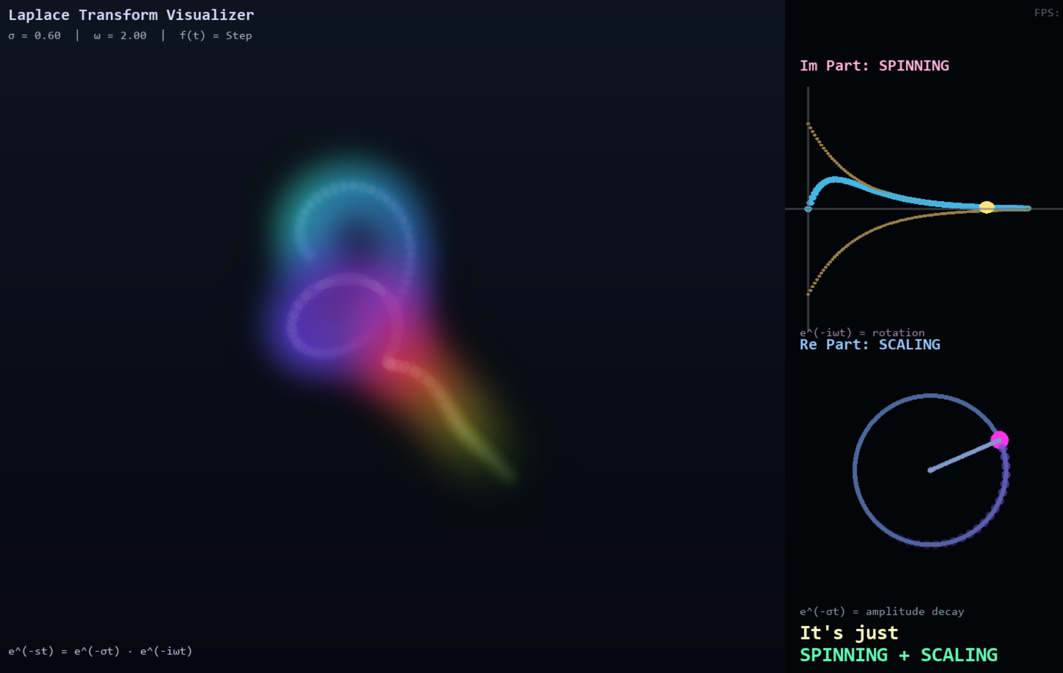
Task: Click the 'e^(-σt) = amplitude decay' caption
Action: pyautogui.click(x=881, y=611)
